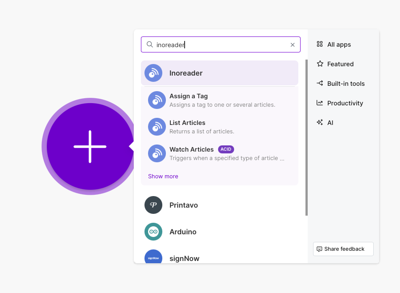Select the List Articles RSS icon
Image resolution: width=400 pixels, height=293 pixels.
click(x=157, y=127)
